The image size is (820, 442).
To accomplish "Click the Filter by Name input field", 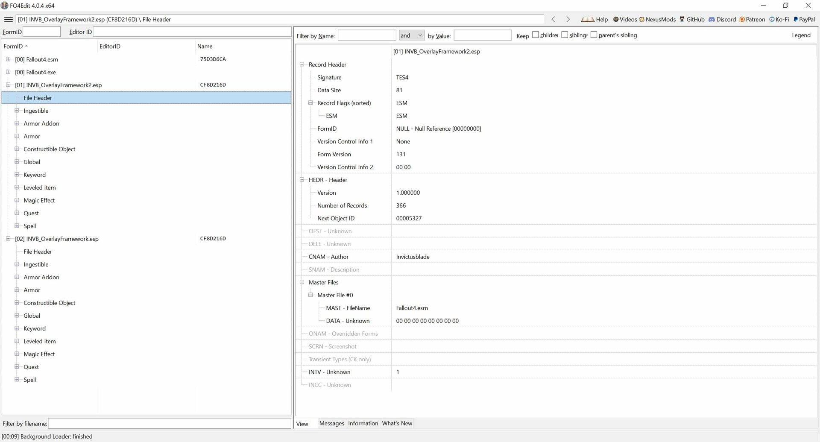I will [367, 35].
